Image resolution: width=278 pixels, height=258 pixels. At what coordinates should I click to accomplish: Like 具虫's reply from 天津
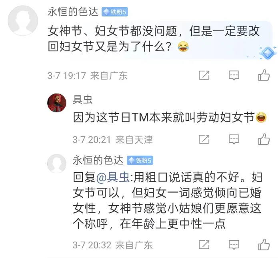pyautogui.click(x=264, y=139)
